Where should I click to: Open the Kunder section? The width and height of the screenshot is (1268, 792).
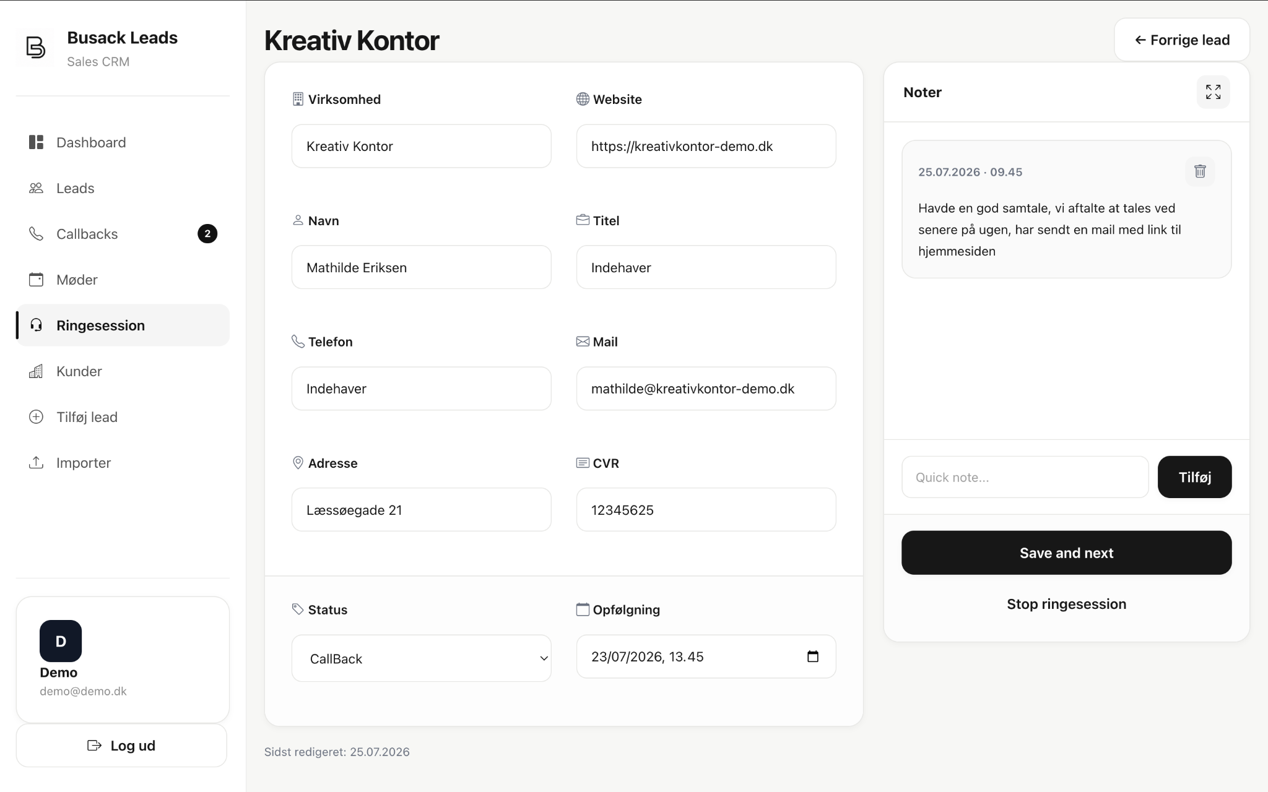123,371
